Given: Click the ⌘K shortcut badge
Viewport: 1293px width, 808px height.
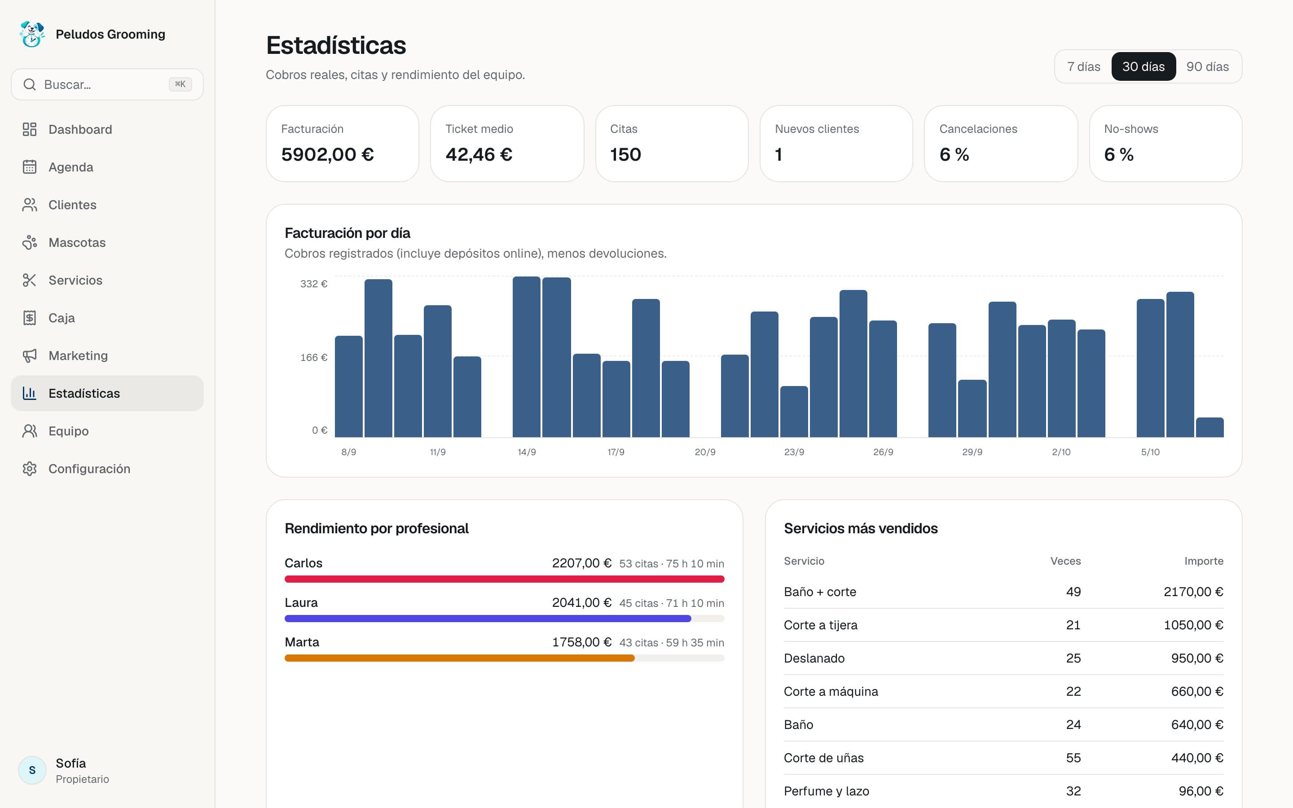Looking at the screenshot, I should [x=180, y=84].
